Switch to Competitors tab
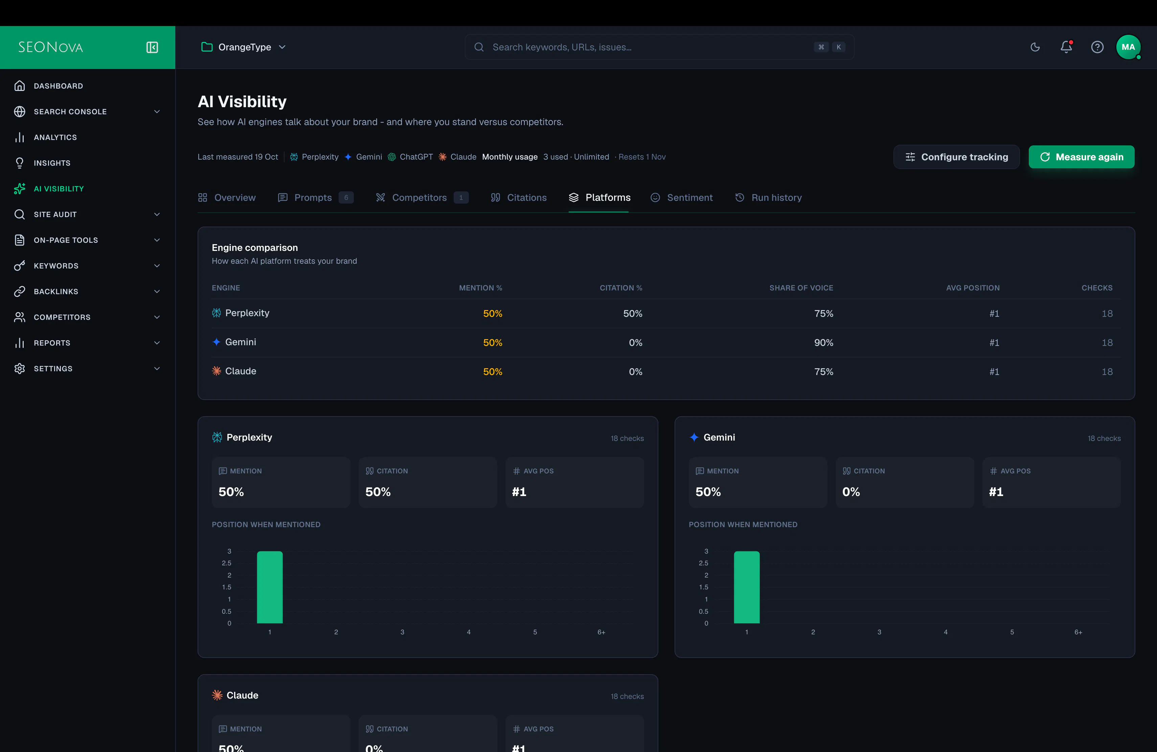This screenshot has height=752, width=1157. point(422,198)
